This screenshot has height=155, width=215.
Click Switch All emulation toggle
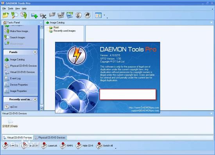(104, 146)
